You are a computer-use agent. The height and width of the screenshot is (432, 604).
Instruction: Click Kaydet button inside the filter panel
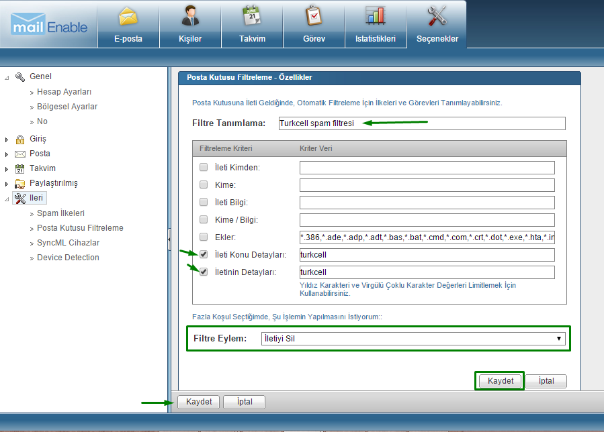point(501,381)
